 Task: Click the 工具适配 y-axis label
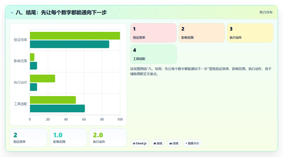[20, 104]
